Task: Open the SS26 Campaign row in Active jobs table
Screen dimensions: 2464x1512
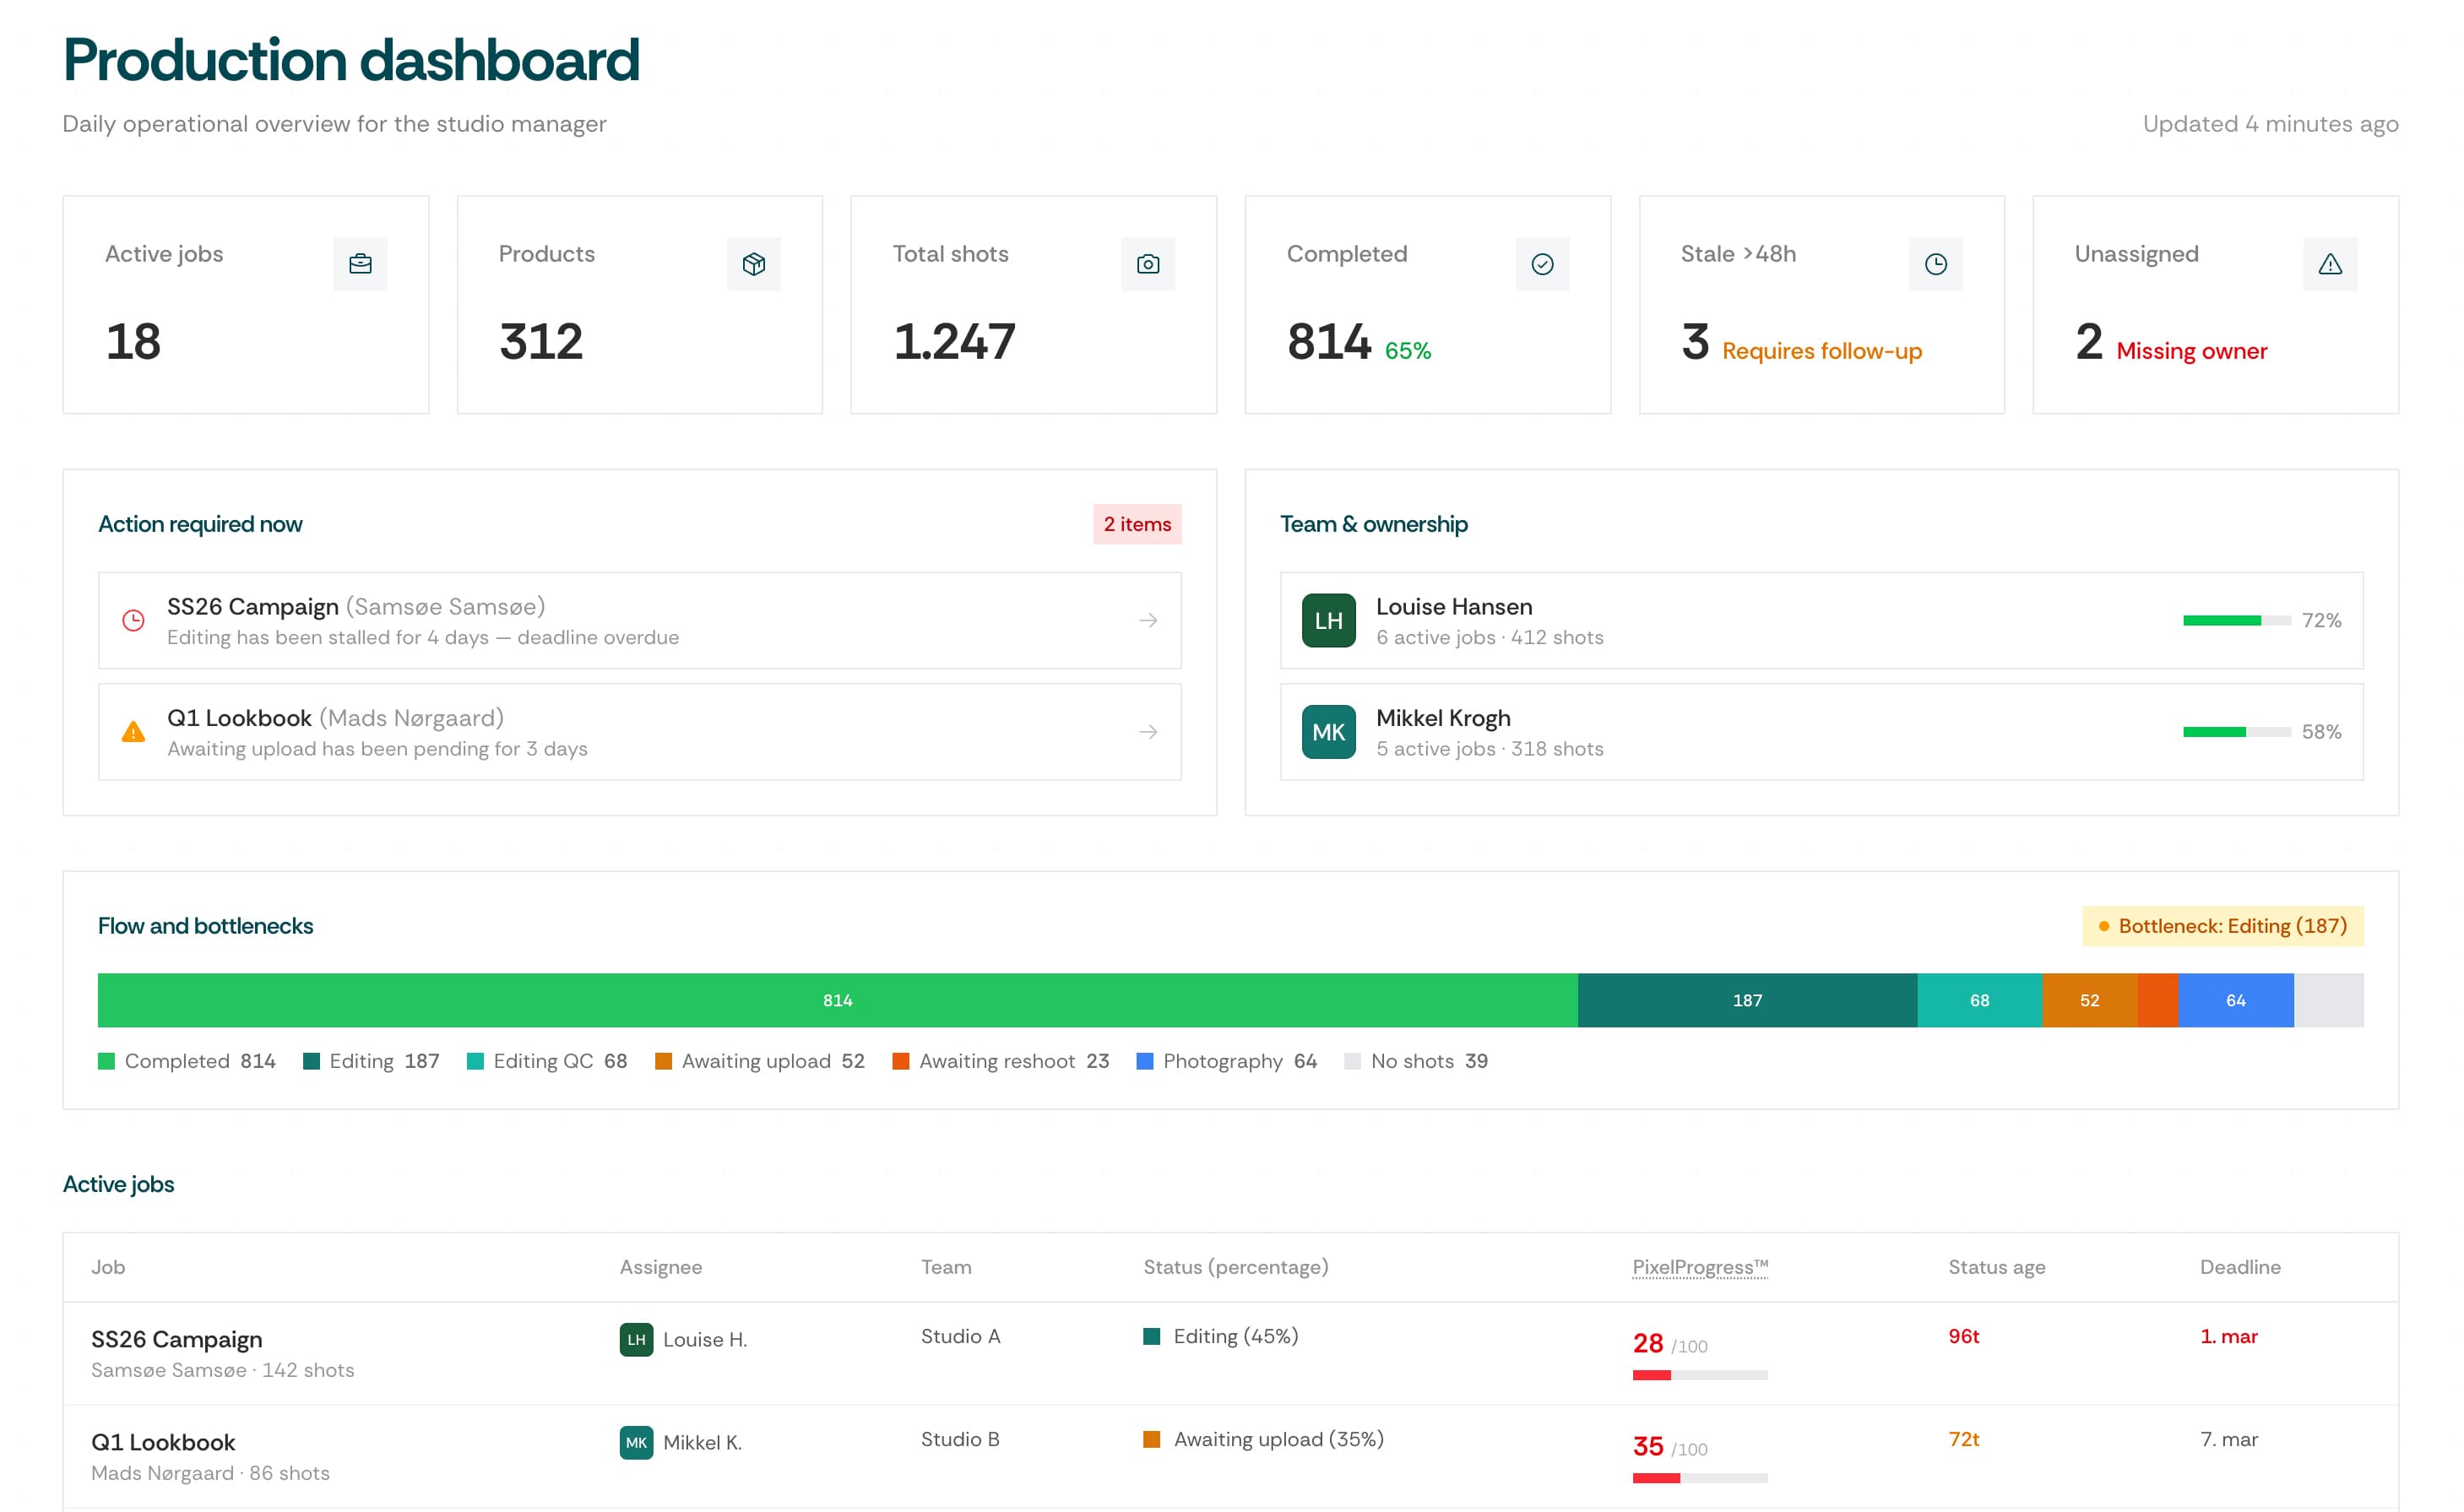Action: click(x=177, y=1339)
